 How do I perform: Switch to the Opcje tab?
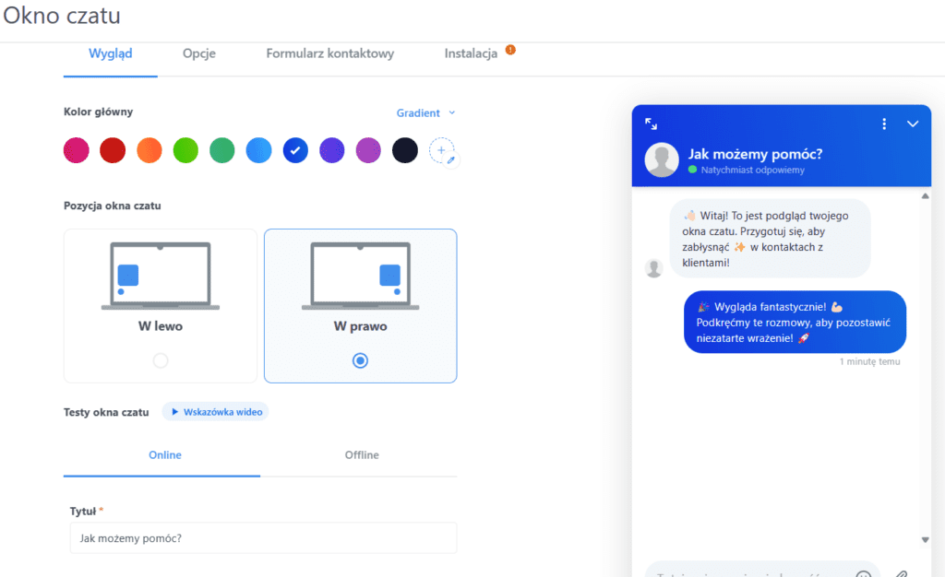tap(199, 53)
